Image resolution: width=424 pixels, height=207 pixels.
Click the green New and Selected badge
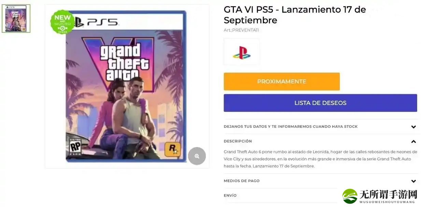tap(62, 22)
